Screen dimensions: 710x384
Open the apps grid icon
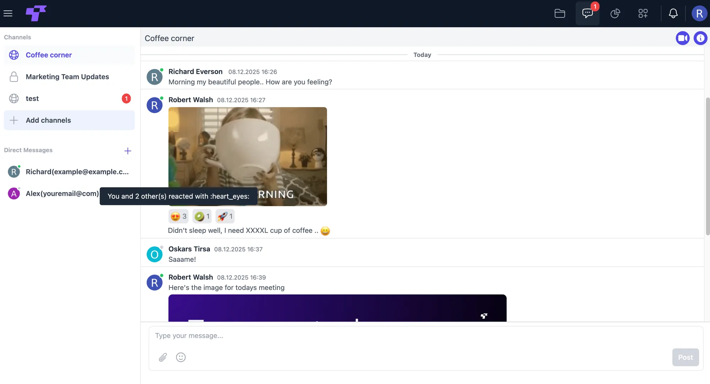coord(643,13)
